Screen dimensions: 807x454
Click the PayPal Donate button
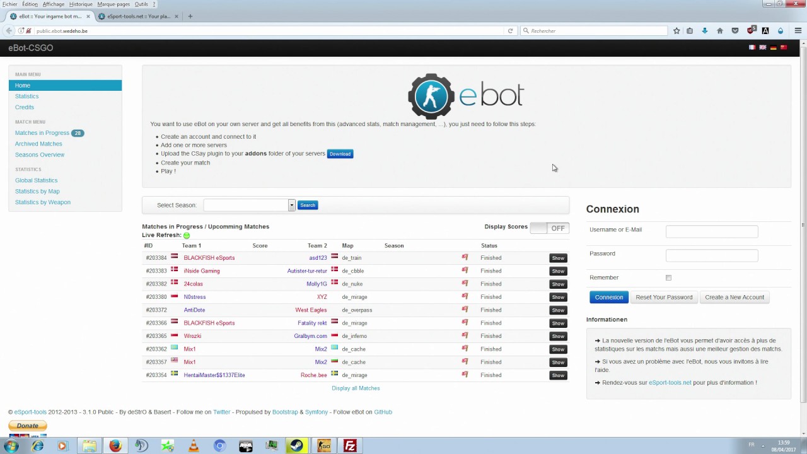[x=27, y=426]
